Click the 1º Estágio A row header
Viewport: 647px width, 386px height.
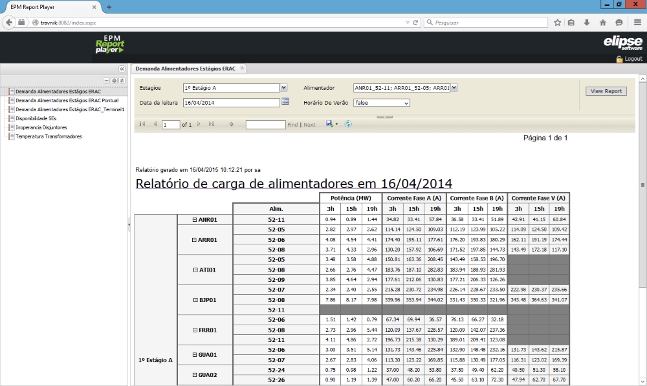pyautogui.click(x=155, y=360)
